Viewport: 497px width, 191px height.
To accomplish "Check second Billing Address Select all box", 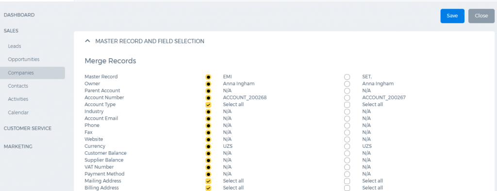I will click(x=347, y=188).
